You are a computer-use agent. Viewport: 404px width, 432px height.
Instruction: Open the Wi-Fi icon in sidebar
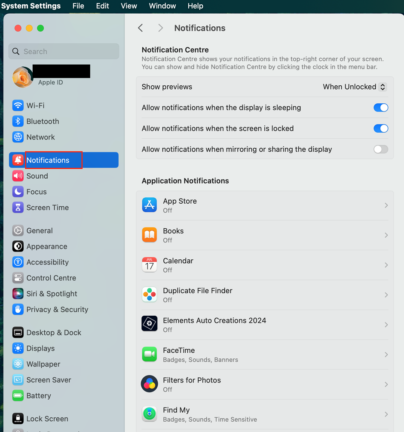coord(18,105)
